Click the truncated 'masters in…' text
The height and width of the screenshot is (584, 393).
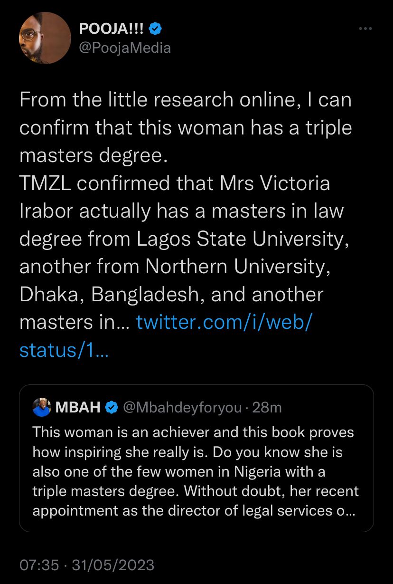tap(74, 323)
